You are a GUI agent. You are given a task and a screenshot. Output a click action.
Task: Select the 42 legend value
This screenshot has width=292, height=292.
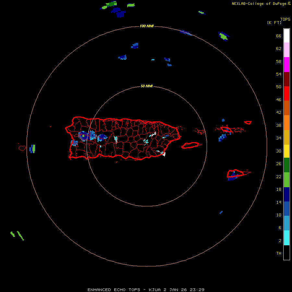tap(279, 113)
